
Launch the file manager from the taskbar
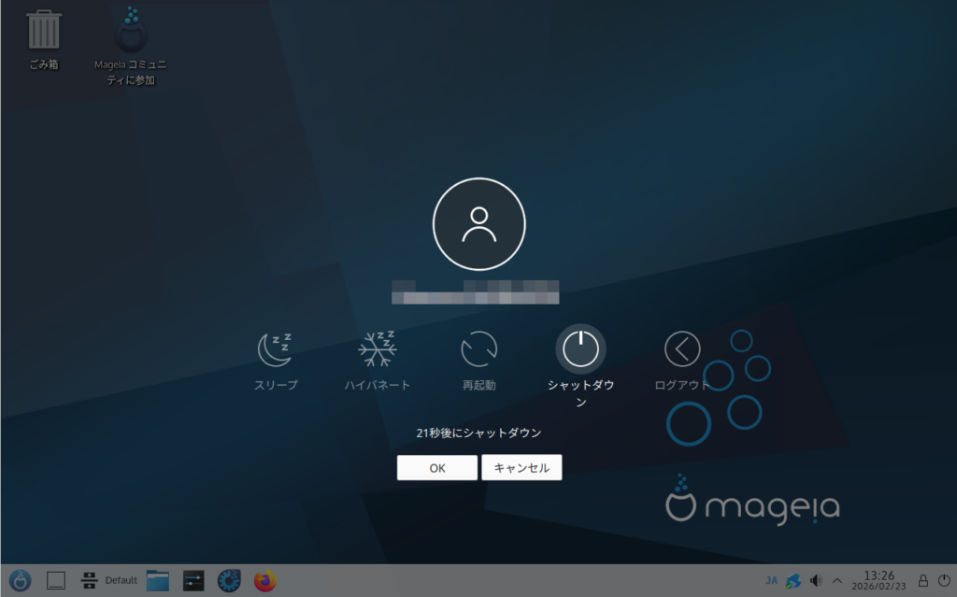(157, 581)
